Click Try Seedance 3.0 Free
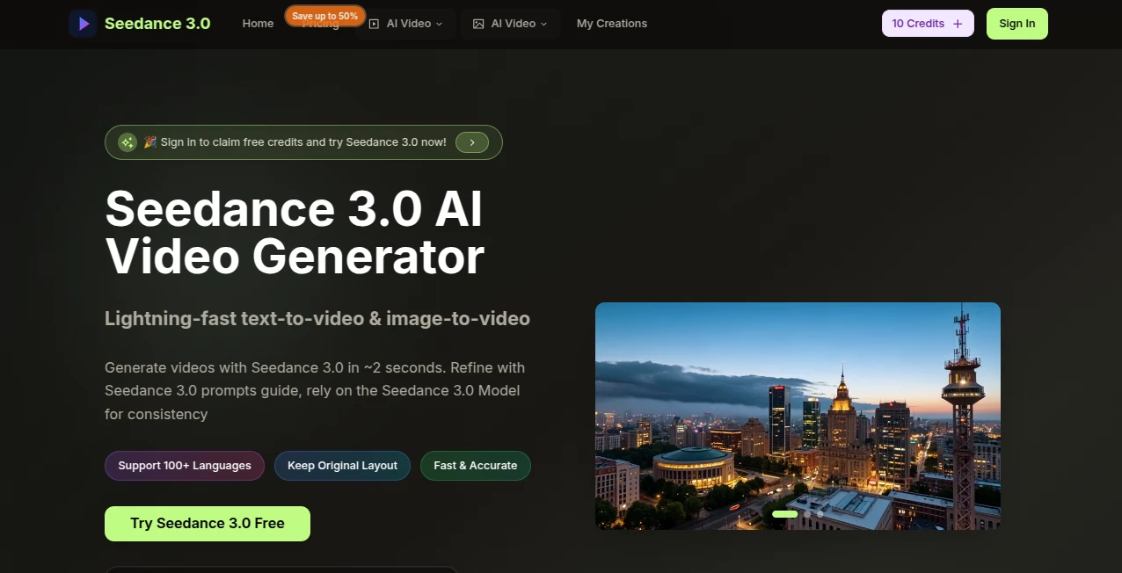The image size is (1122, 573). (207, 523)
